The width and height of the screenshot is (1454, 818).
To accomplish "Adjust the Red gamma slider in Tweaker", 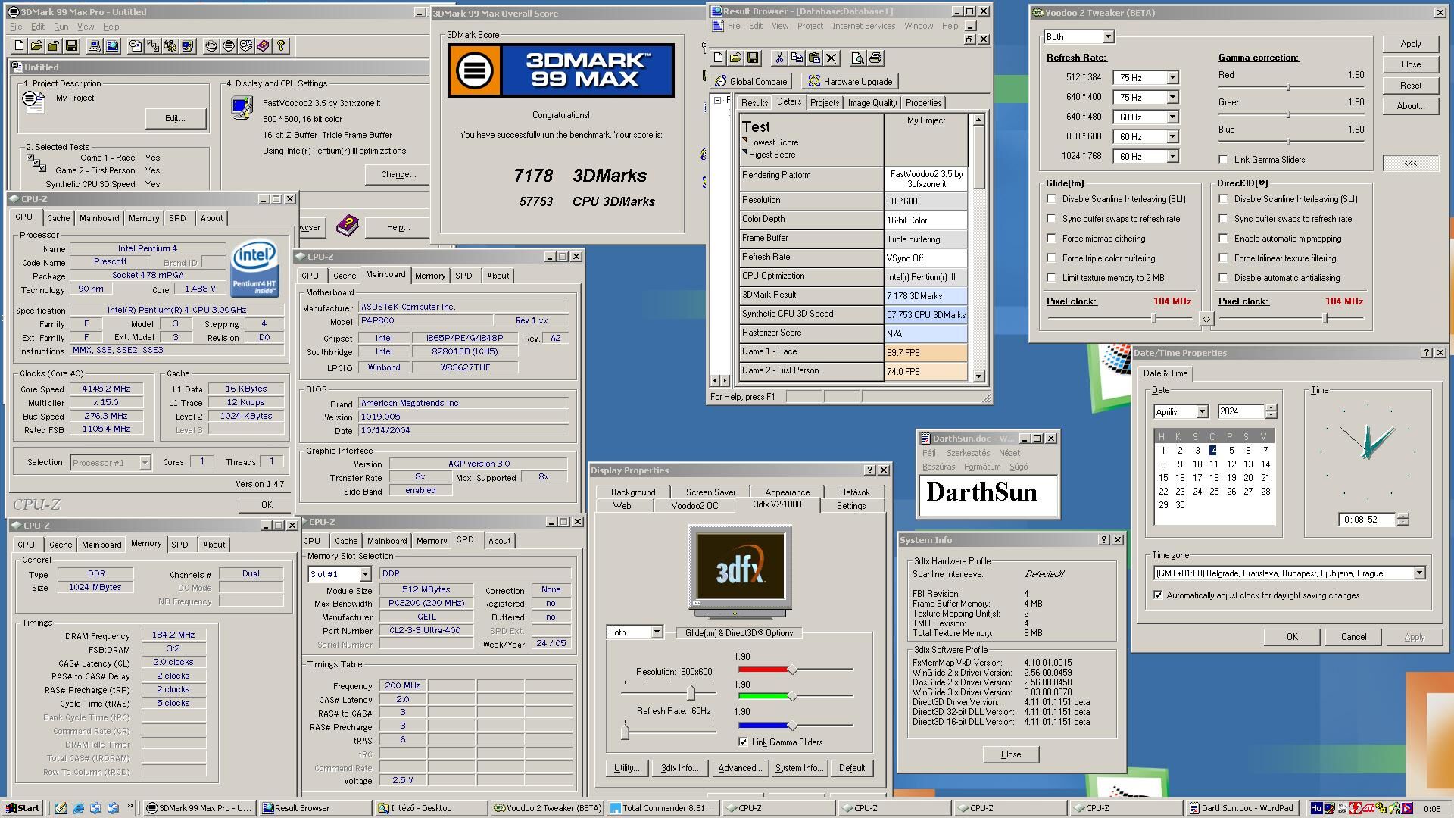I will [x=1288, y=87].
